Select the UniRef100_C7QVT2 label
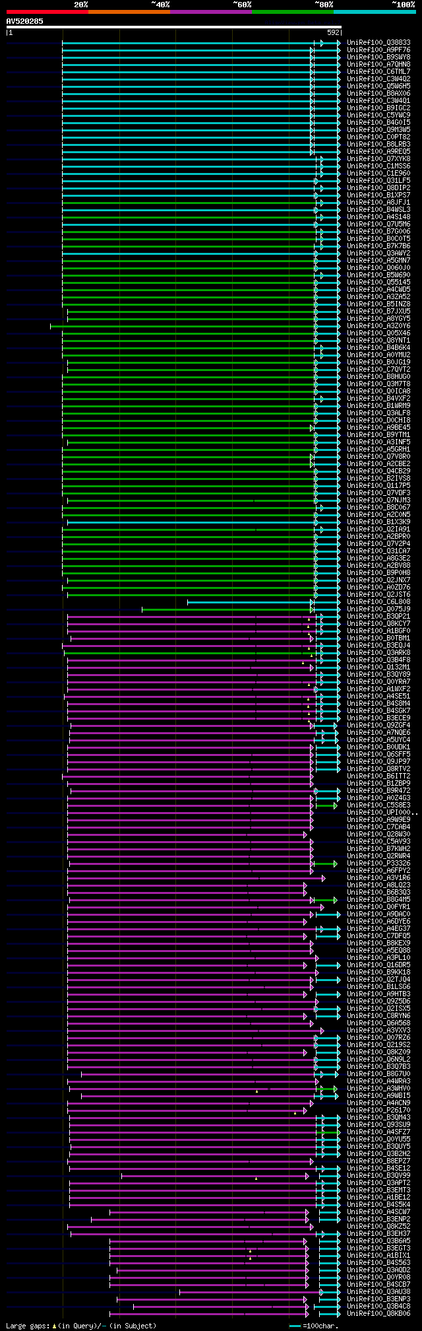This screenshot has width=422, height=1331. (379, 370)
